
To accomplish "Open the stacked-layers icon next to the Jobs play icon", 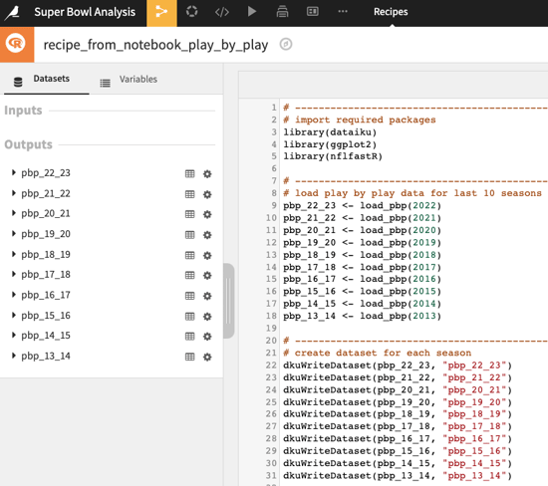I will coord(282,12).
